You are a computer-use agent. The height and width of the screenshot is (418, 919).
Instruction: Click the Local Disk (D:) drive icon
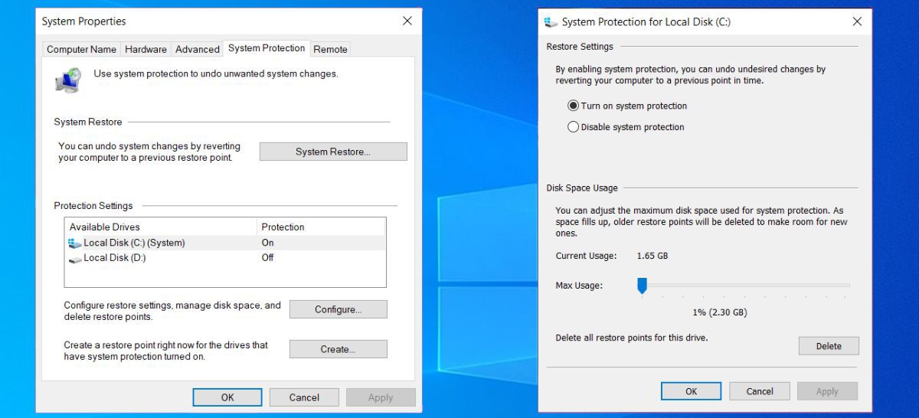pyautogui.click(x=74, y=259)
